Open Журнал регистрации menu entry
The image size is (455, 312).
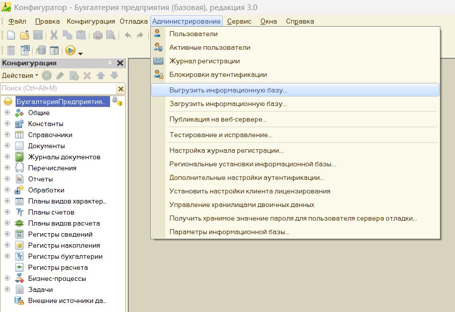[296, 61]
